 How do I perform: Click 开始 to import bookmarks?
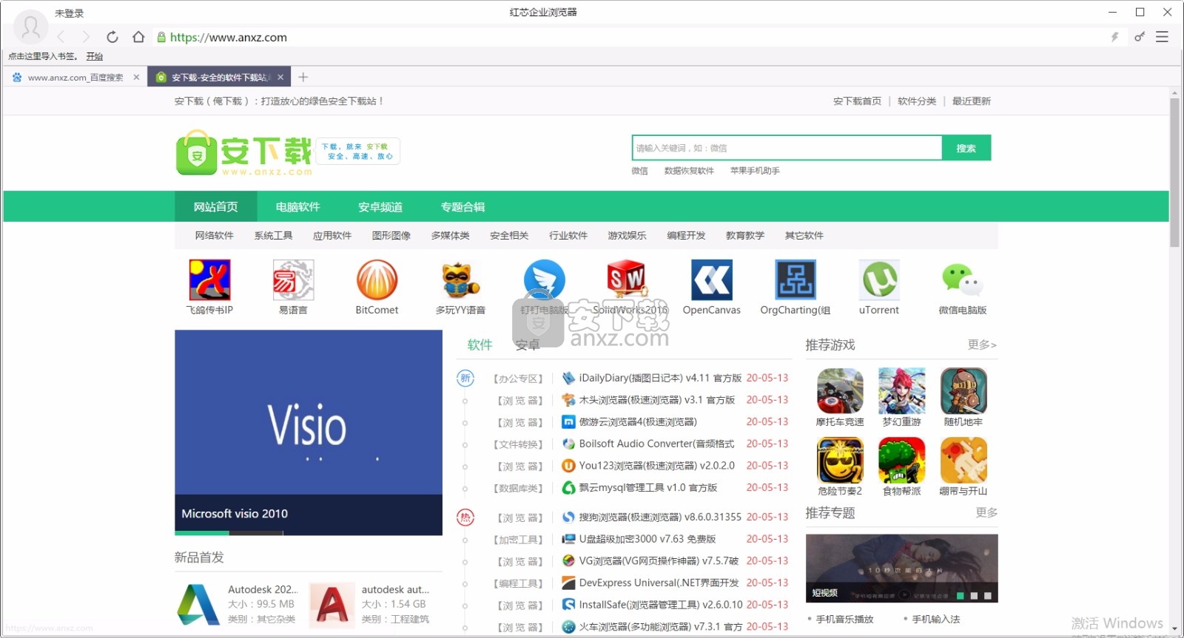[x=94, y=56]
